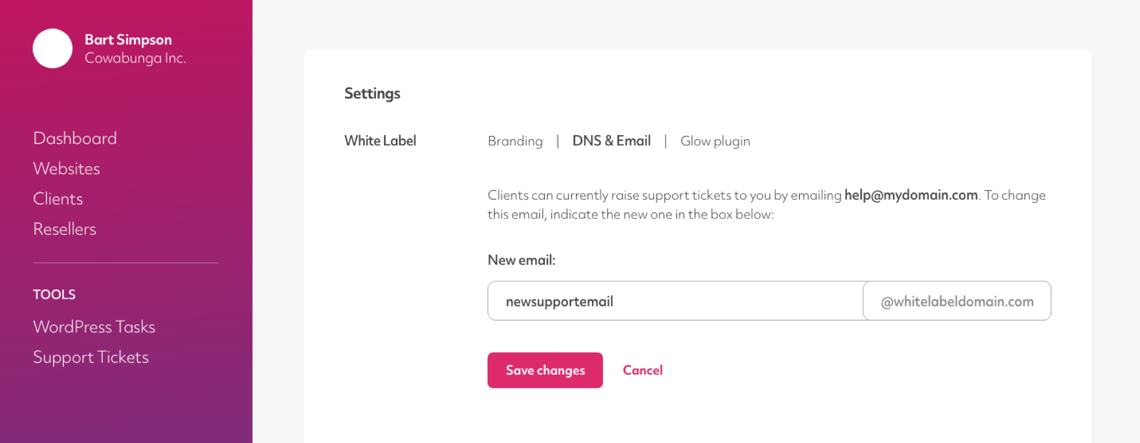Open WordPress Tasks tool
This screenshot has width=1140, height=443.
94,327
